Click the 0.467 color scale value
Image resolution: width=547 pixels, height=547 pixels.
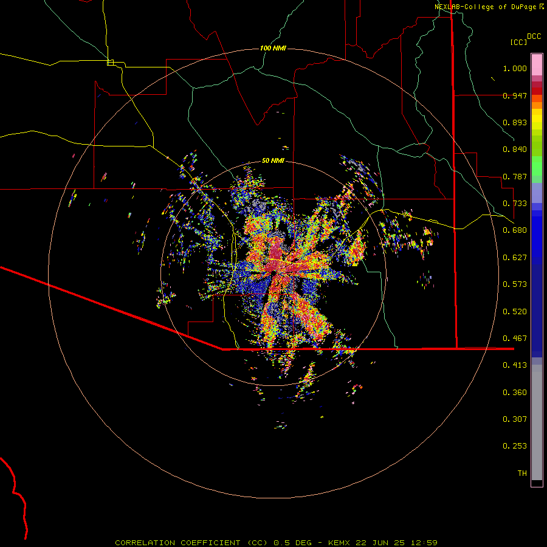point(515,339)
